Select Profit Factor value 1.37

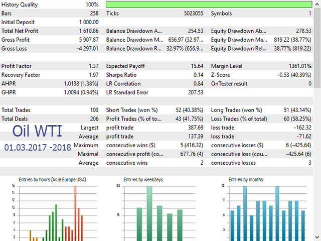pyautogui.click(x=94, y=66)
